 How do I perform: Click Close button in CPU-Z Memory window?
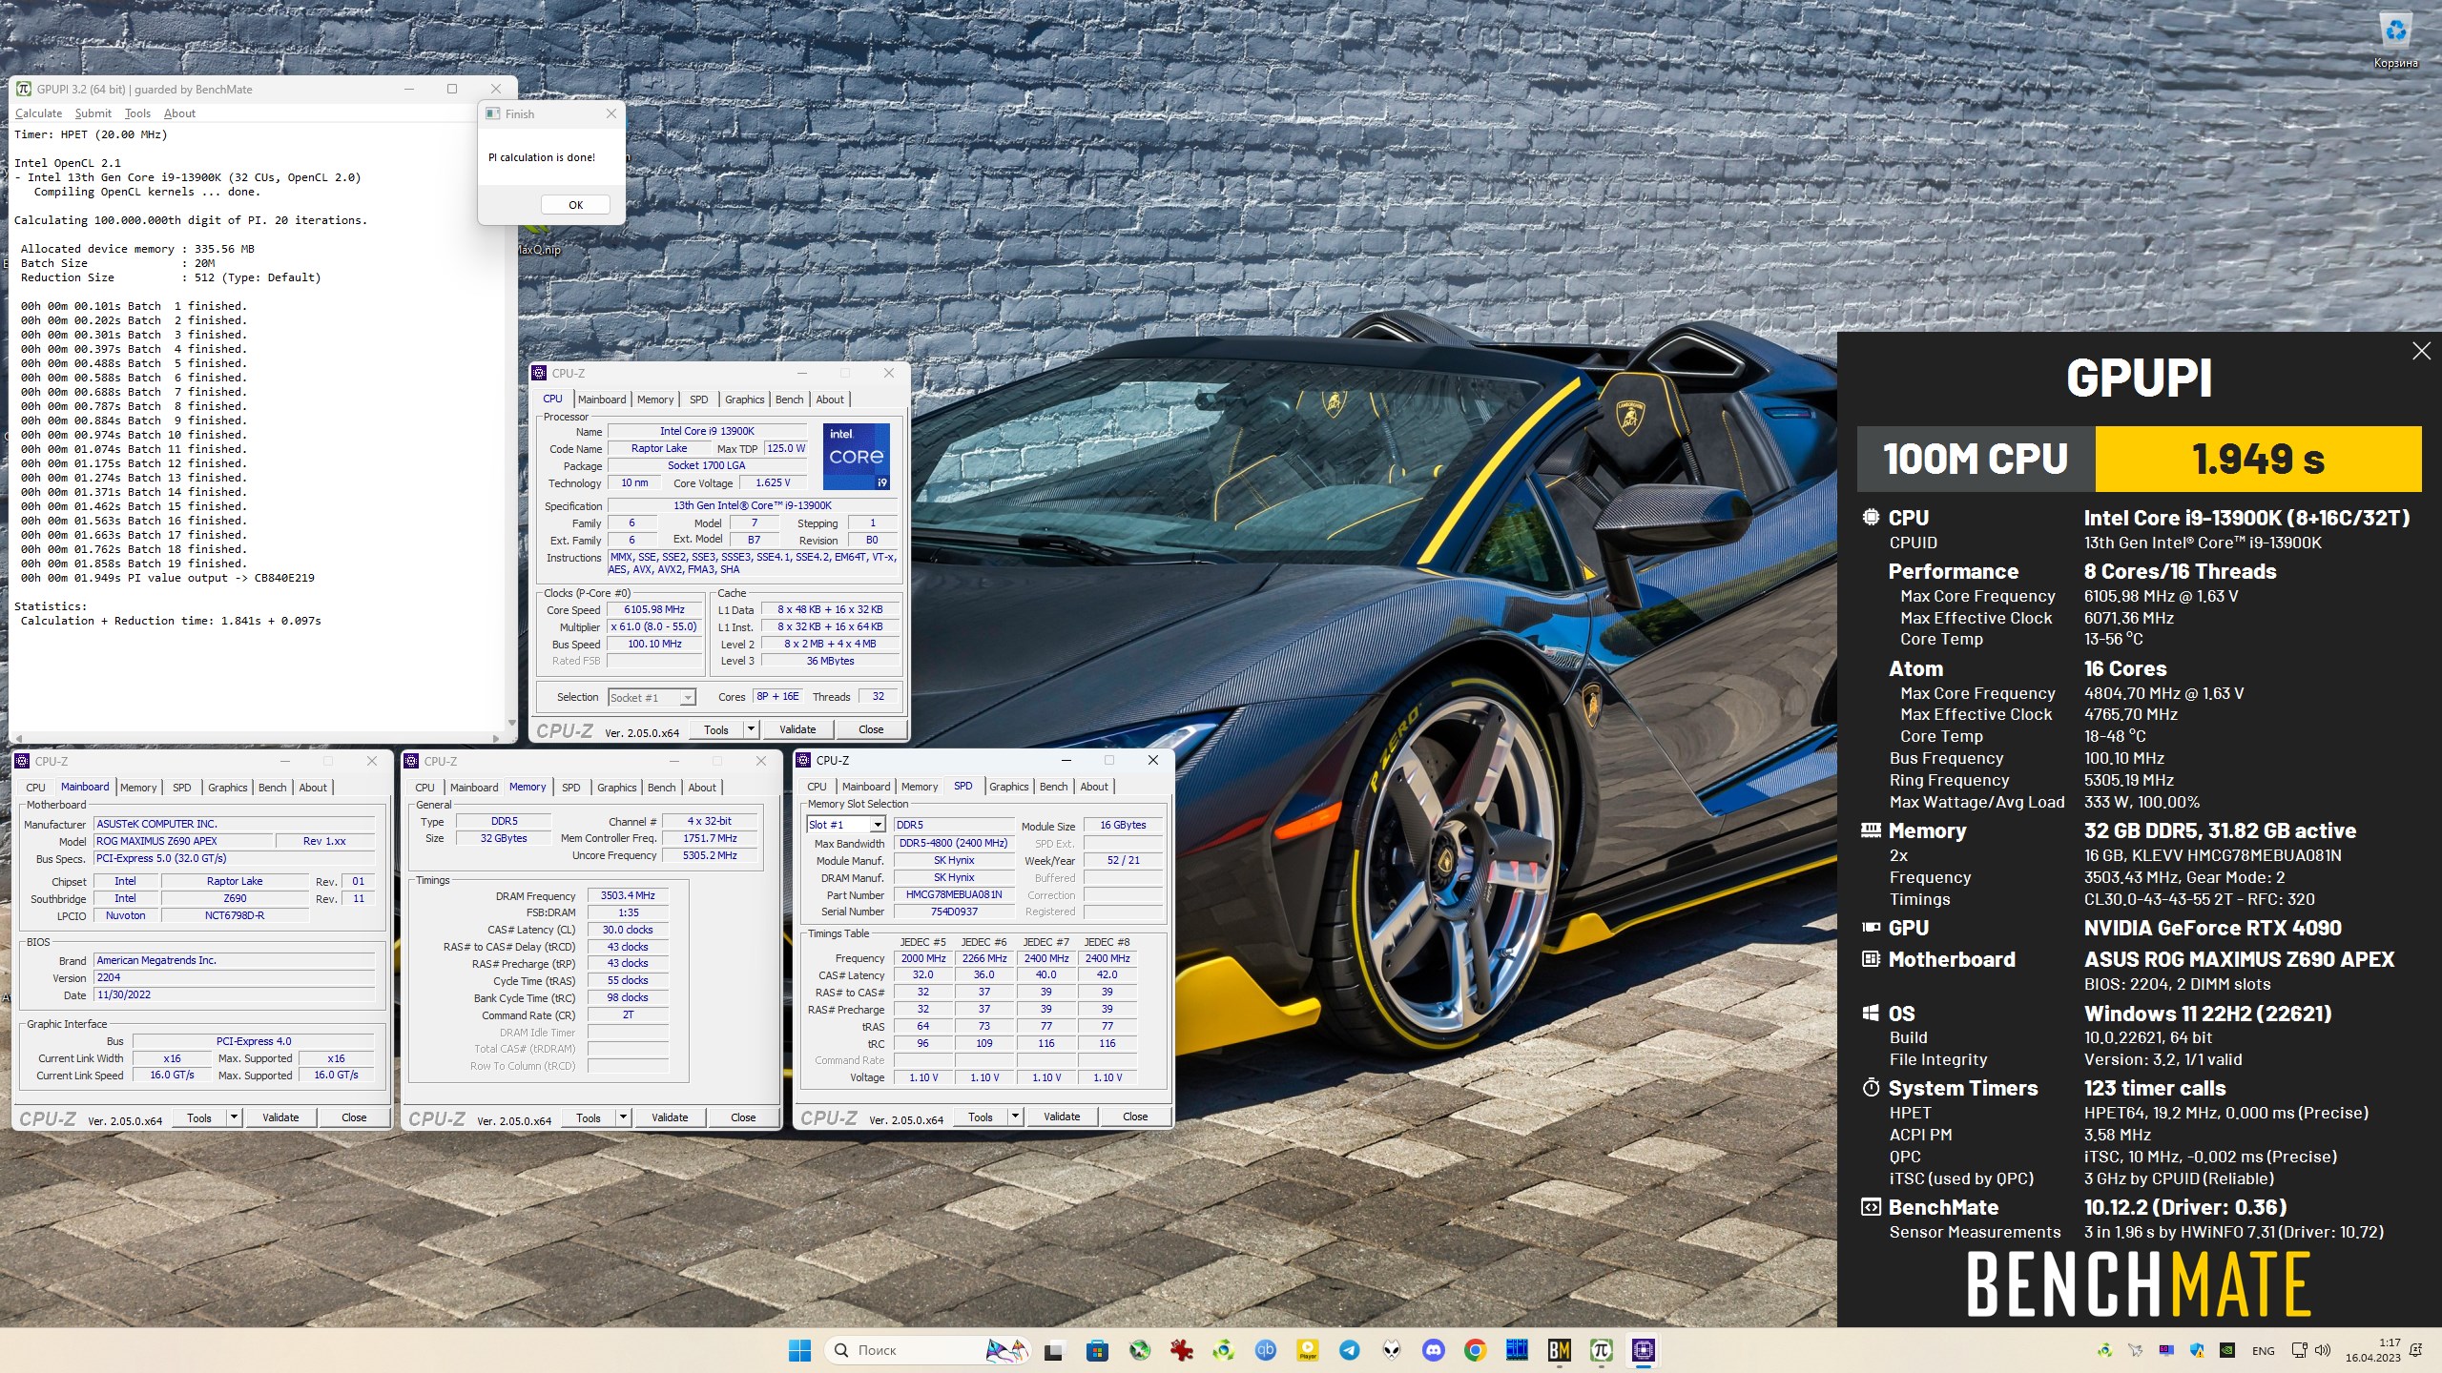[x=743, y=1117]
